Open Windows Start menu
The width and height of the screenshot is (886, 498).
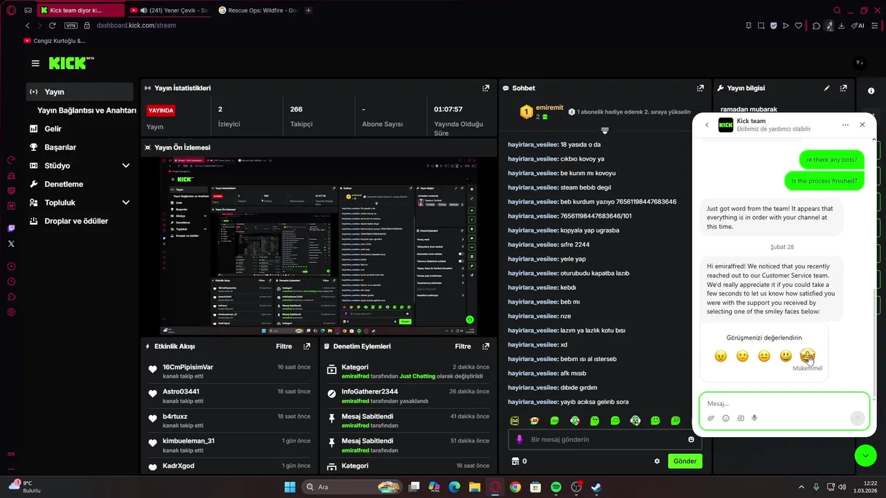[x=289, y=487]
